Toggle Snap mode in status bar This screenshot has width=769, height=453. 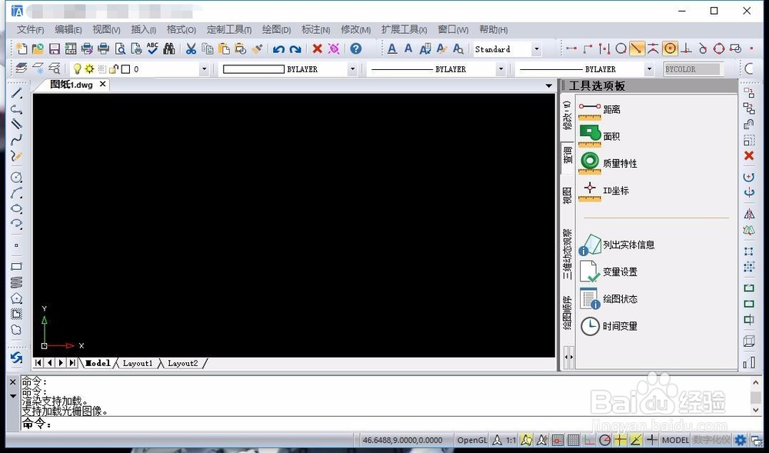tap(558, 440)
